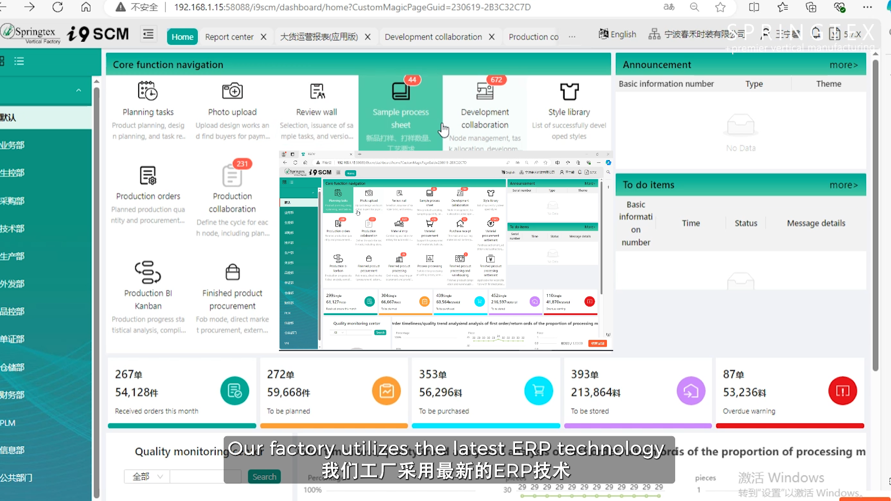Screen dimensions: 891x501
Task: Click the cyan To be purchased cart icon
Action: pos(539,391)
